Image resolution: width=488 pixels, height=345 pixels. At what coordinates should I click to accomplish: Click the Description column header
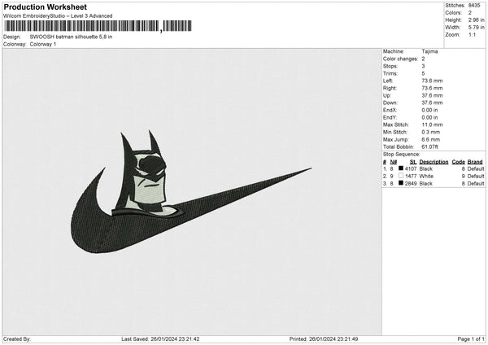click(x=434, y=162)
